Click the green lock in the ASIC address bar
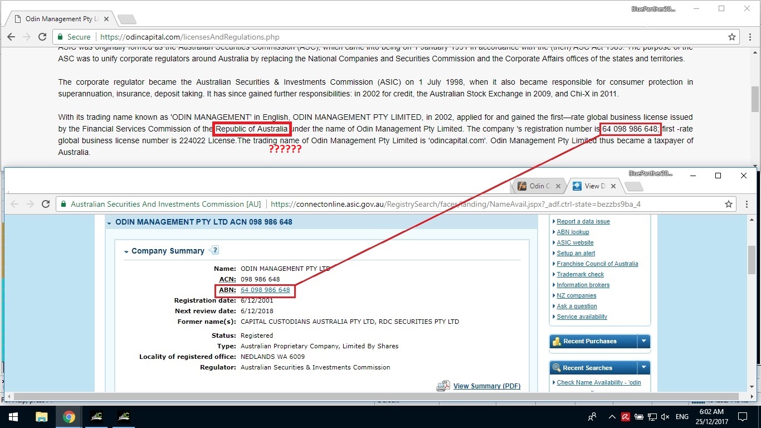The height and width of the screenshot is (428, 761). pos(64,204)
